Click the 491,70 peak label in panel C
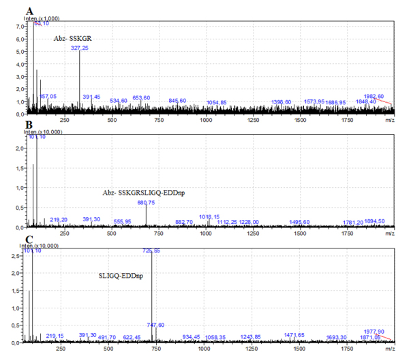 [x=107, y=338]
